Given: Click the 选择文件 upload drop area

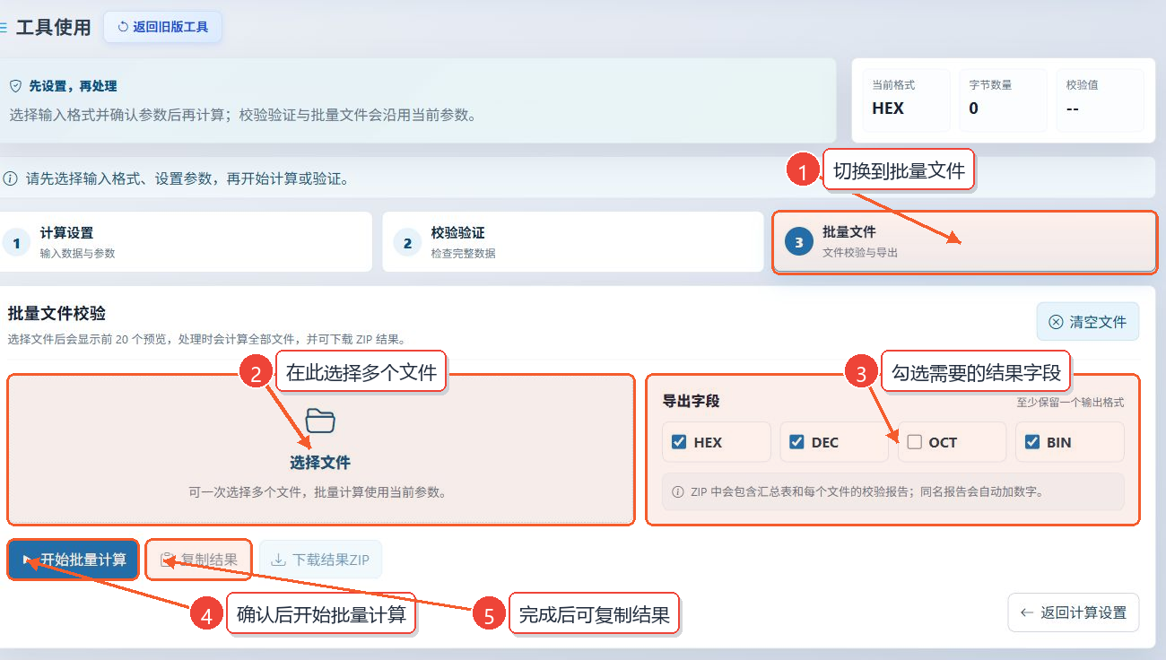Looking at the screenshot, I should pos(320,449).
